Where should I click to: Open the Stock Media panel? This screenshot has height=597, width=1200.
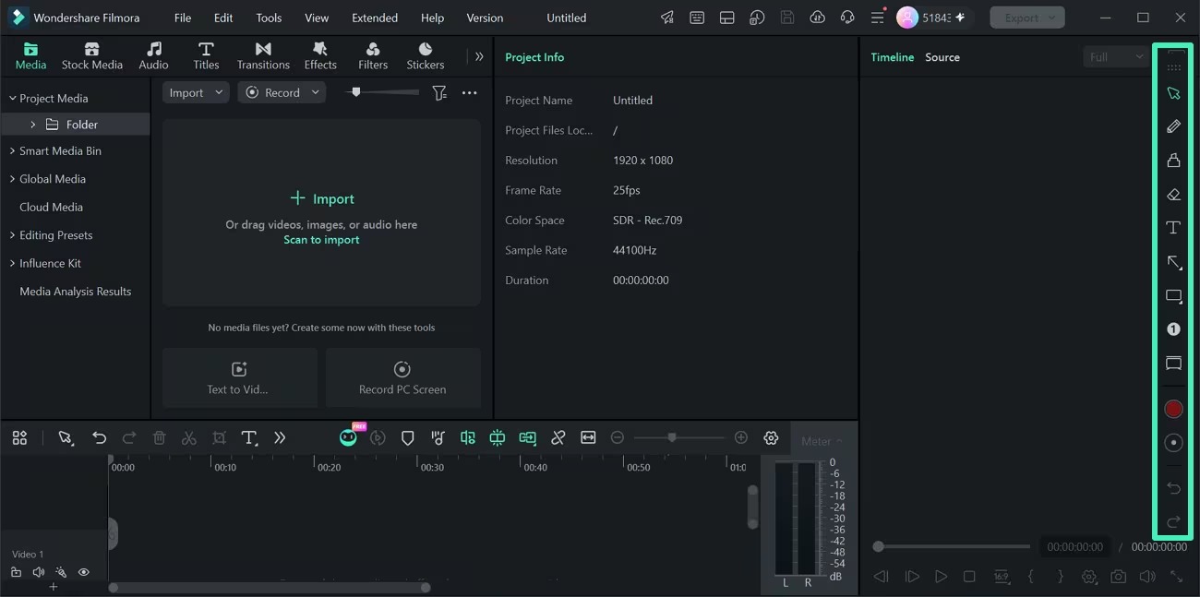(x=91, y=56)
